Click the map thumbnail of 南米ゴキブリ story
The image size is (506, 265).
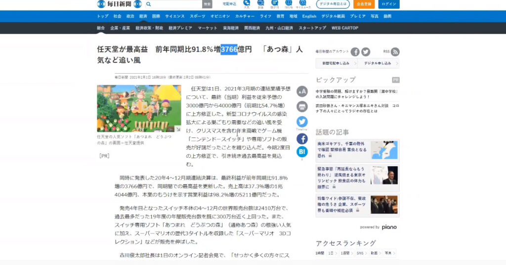[384, 150]
